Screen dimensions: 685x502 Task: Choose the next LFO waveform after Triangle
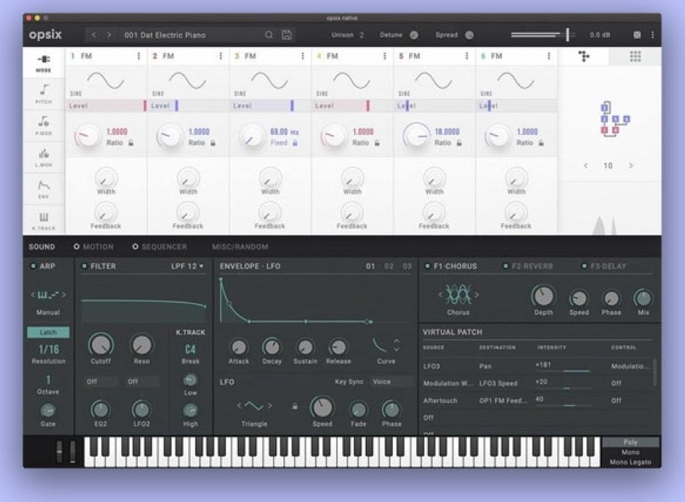(270, 406)
